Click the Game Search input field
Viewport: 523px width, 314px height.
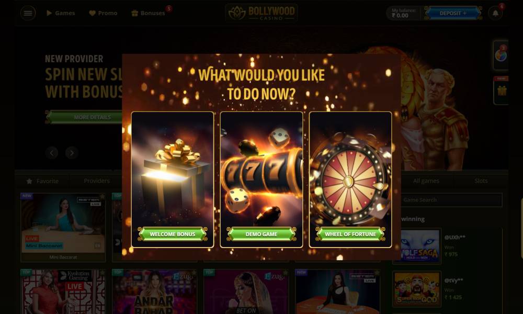451,200
